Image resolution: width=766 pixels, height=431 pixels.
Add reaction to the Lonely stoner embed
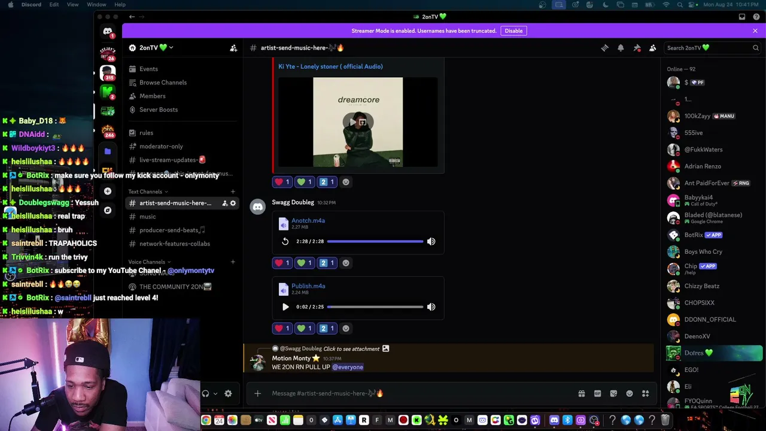pos(346,182)
